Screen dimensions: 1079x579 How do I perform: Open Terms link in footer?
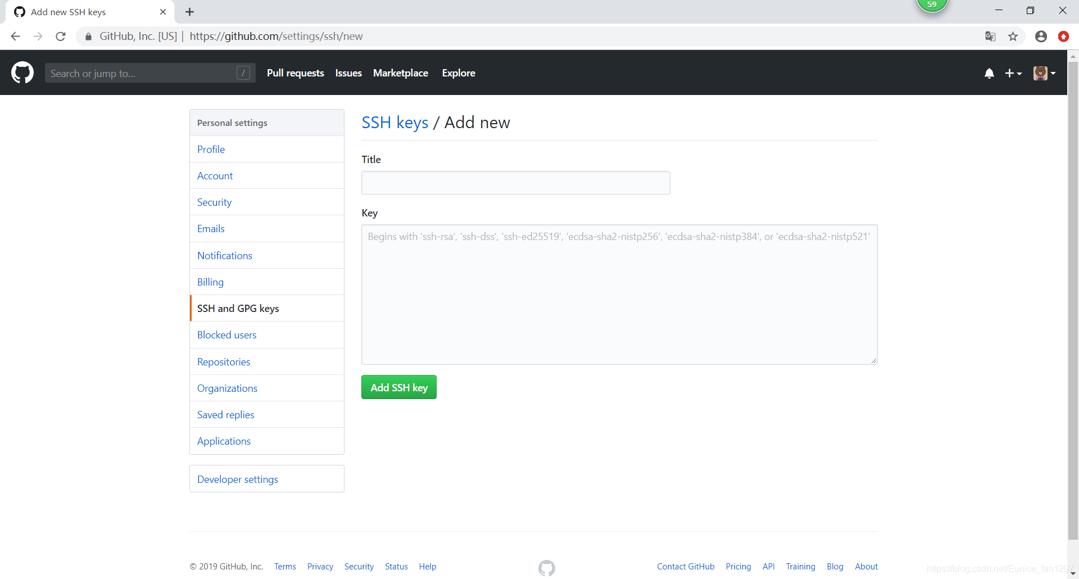pos(285,567)
